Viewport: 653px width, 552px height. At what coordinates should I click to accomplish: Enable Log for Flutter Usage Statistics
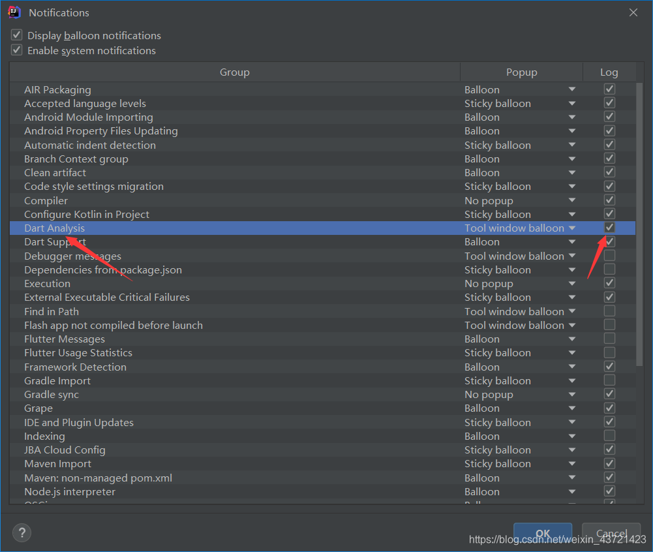coord(609,352)
